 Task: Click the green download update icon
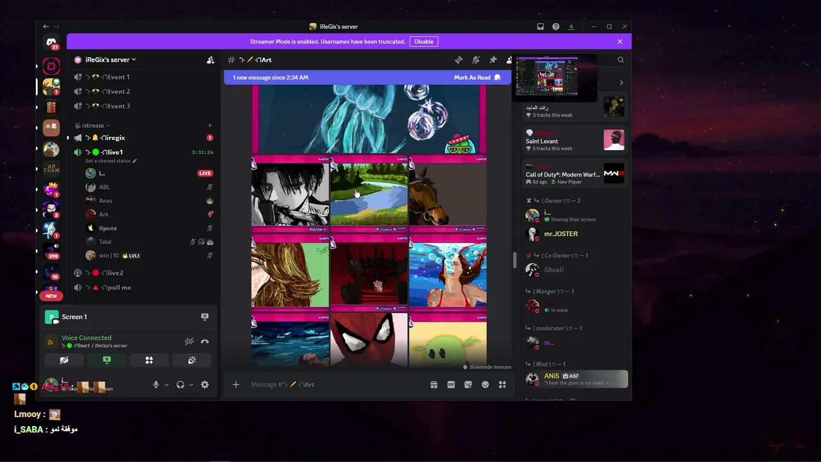tap(571, 26)
